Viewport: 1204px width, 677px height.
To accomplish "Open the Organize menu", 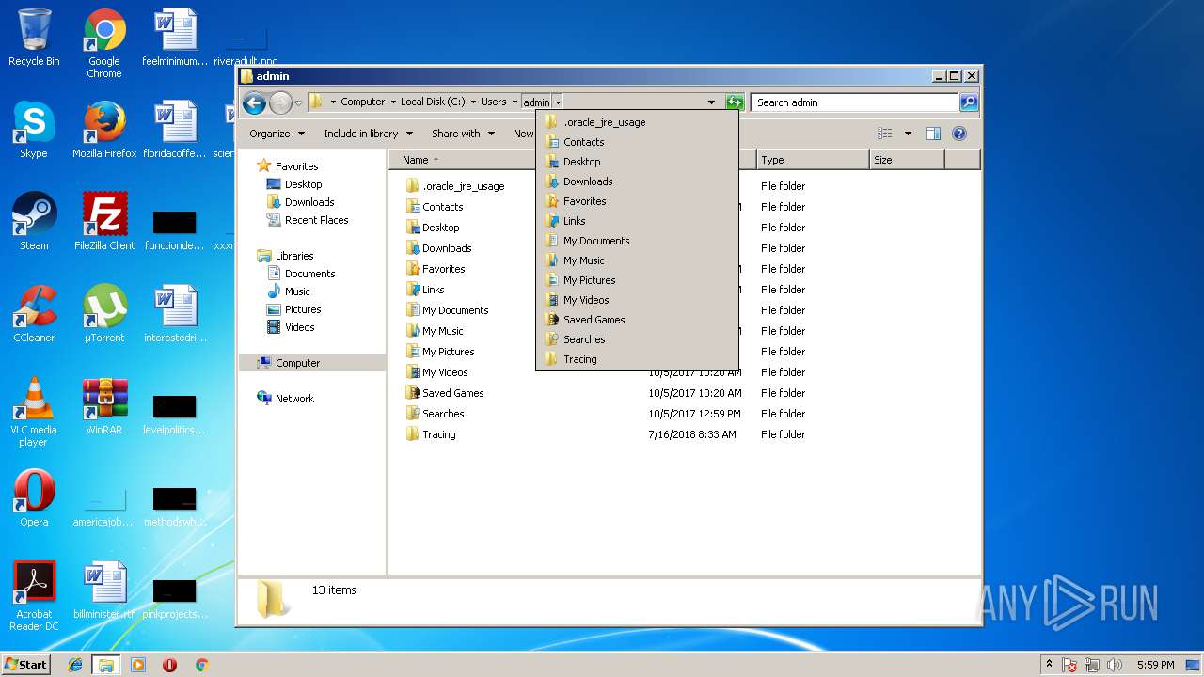I will 277,134.
